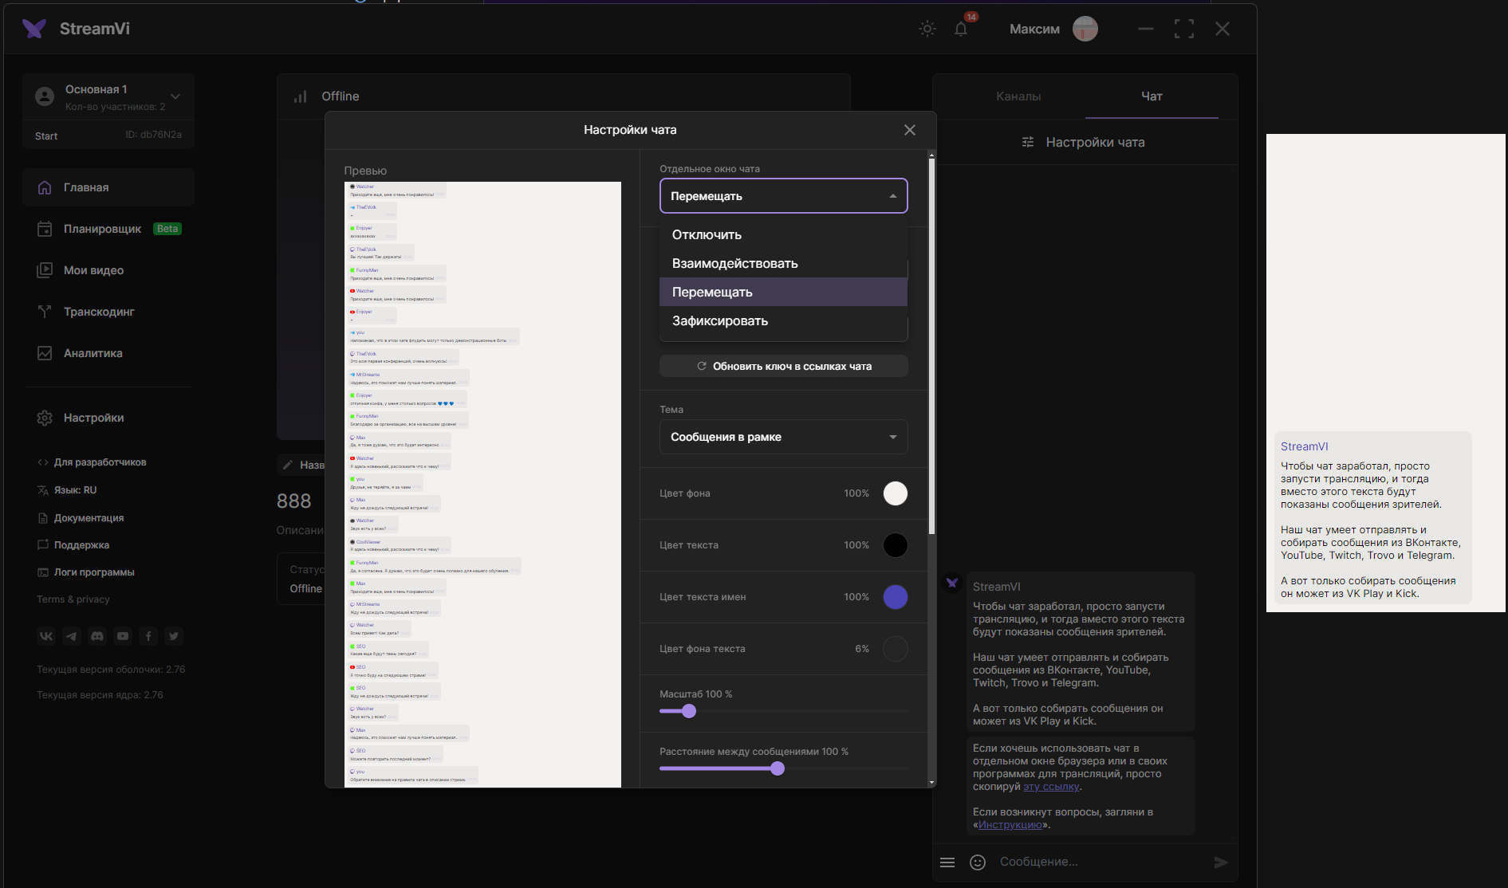
Task: Click sliders icon beside Настройки чата
Action: (x=1028, y=143)
